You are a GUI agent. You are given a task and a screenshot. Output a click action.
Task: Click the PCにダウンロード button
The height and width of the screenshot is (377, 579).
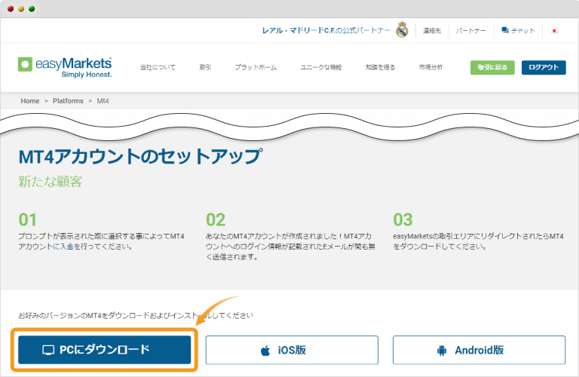coord(105,350)
